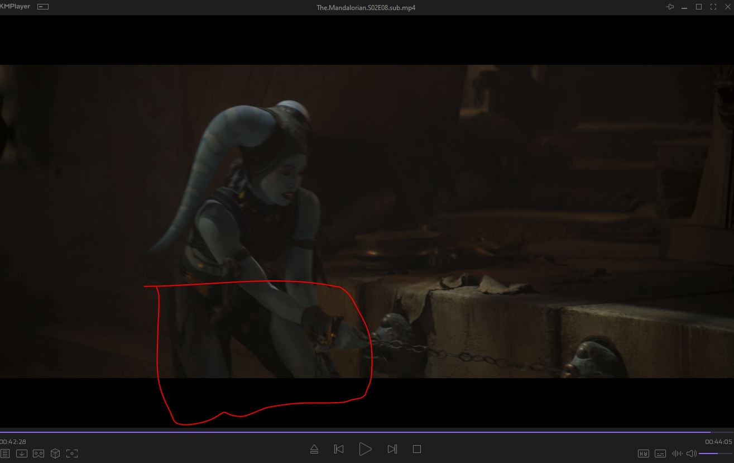Enter fullscreen using the title bar icon
734x463 pixels.
click(x=713, y=7)
